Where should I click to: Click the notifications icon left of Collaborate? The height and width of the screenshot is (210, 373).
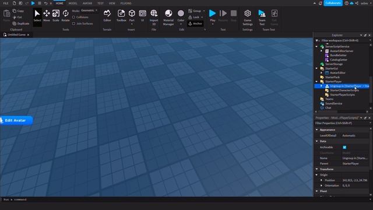click(321, 3)
